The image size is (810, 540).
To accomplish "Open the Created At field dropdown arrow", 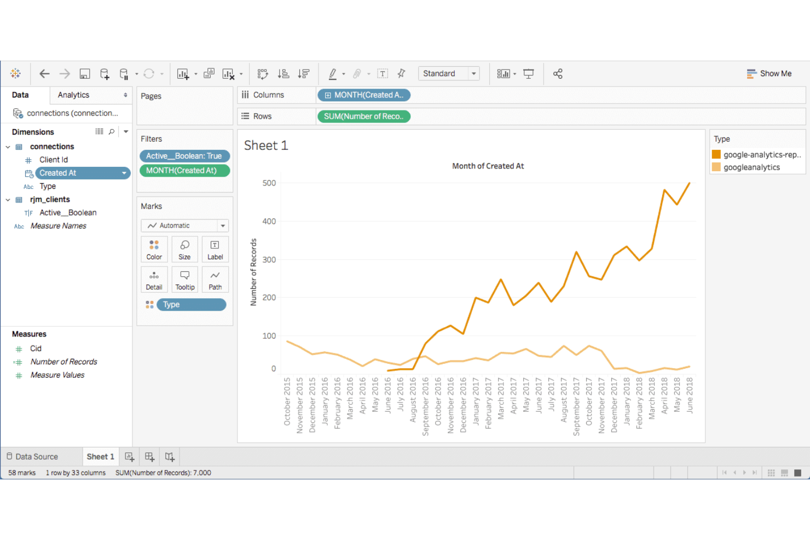I will coord(124,173).
